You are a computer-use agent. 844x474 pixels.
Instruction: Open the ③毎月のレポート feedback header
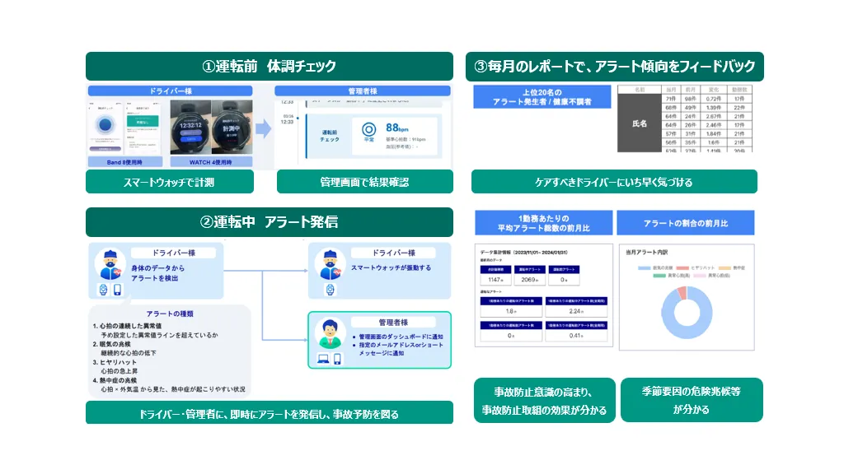(x=614, y=67)
